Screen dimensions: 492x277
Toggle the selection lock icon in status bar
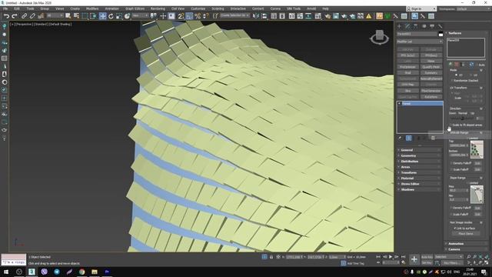(x=271, y=257)
